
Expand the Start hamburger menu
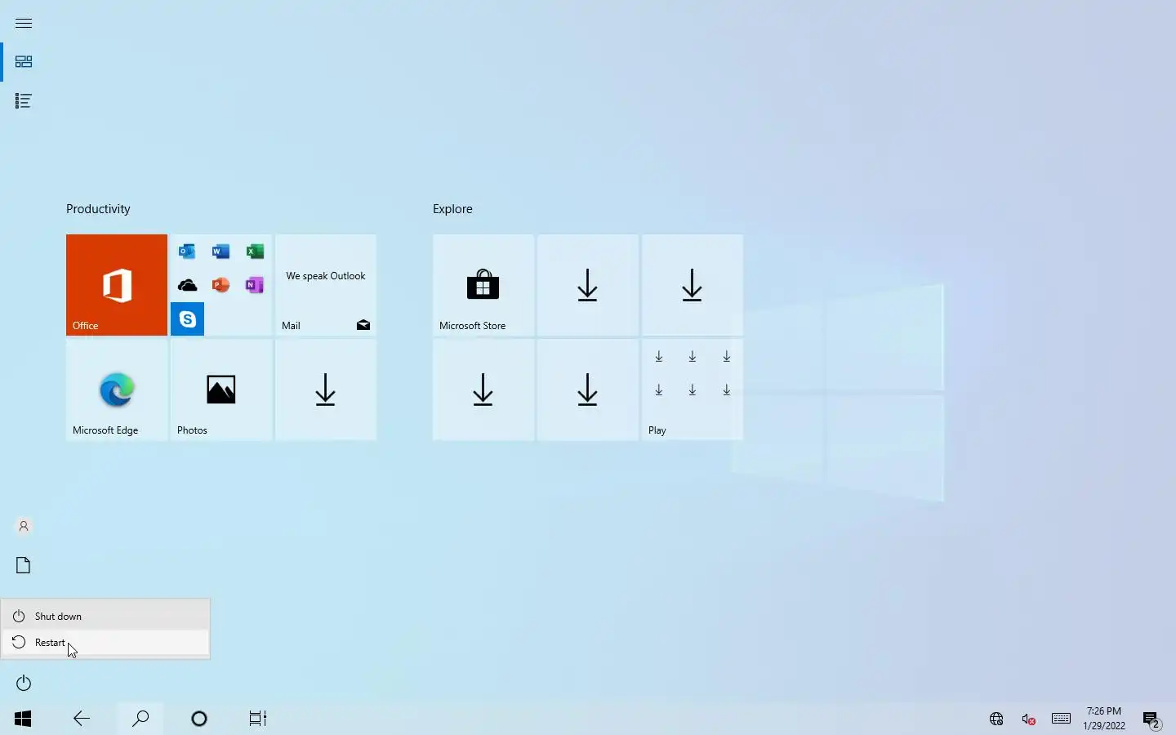[x=24, y=23]
